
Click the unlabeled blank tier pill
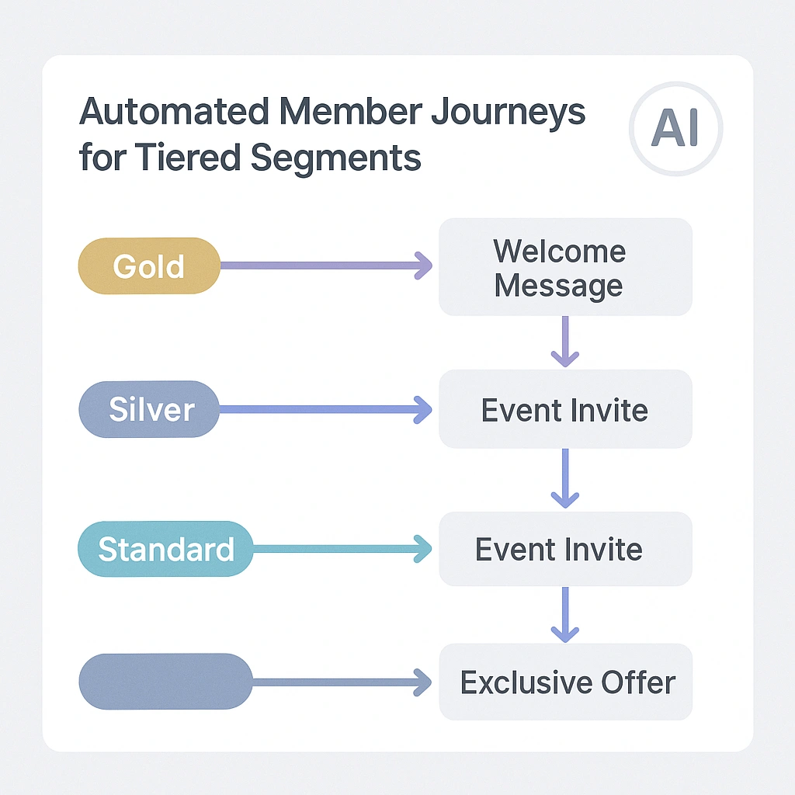(165, 682)
